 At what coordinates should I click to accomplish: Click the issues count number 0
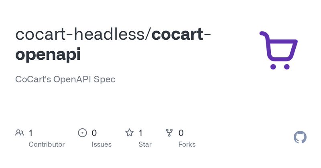point(94,133)
